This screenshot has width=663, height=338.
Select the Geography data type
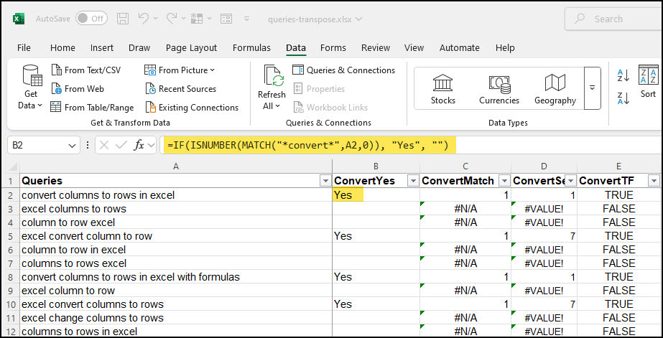(x=555, y=89)
